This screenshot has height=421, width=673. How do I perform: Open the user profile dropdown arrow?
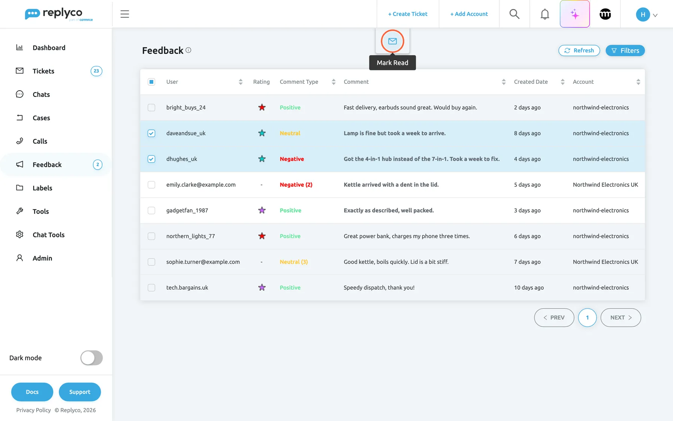point(655,15)
